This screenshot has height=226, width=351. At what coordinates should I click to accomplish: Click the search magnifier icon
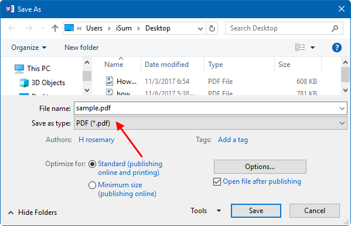click(335, 28)
